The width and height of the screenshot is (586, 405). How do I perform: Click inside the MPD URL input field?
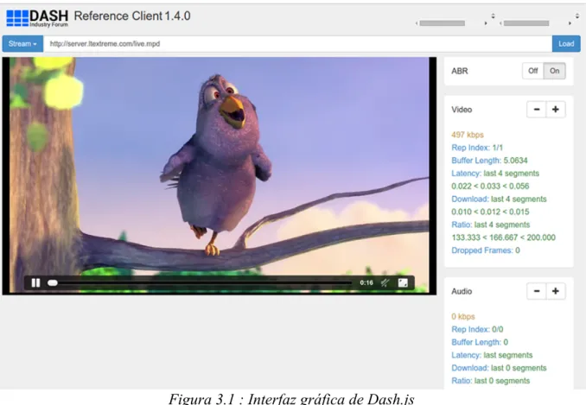[x=297, y=44]
